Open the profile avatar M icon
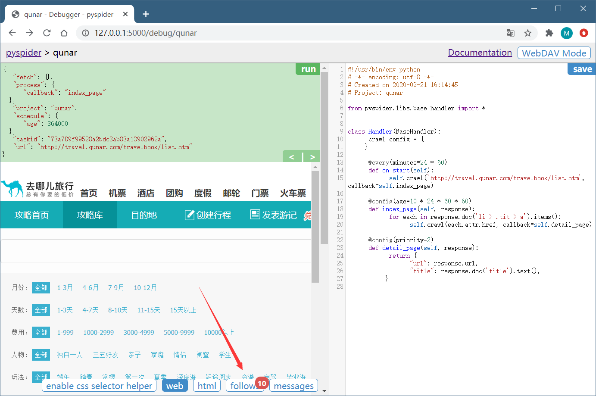 coord(566,33)
